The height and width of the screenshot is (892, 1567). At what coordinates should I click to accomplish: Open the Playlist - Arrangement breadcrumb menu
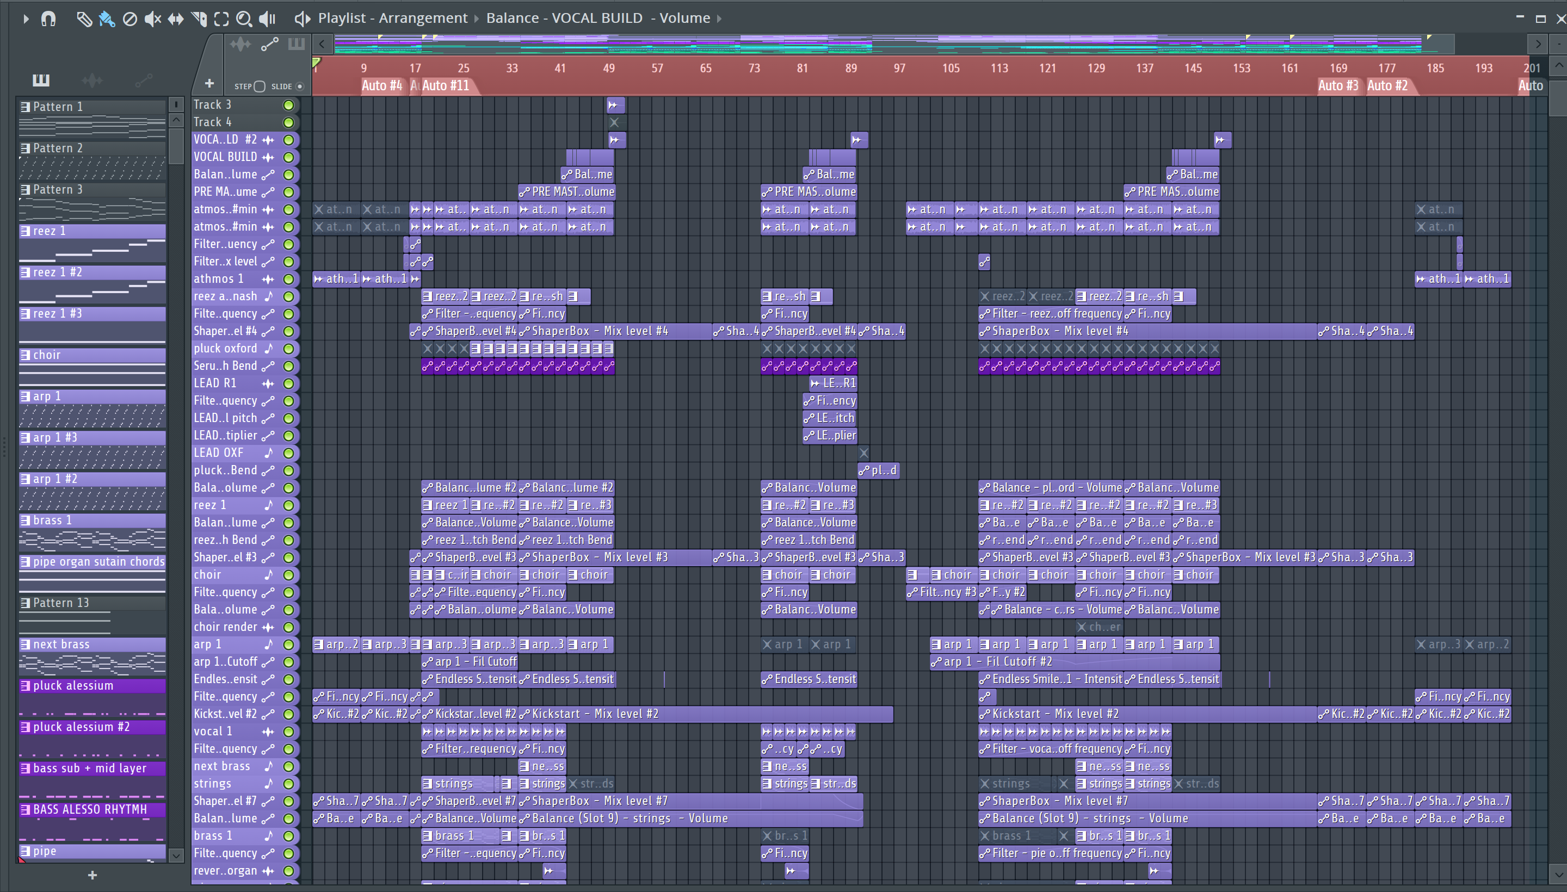pos(392,18)
